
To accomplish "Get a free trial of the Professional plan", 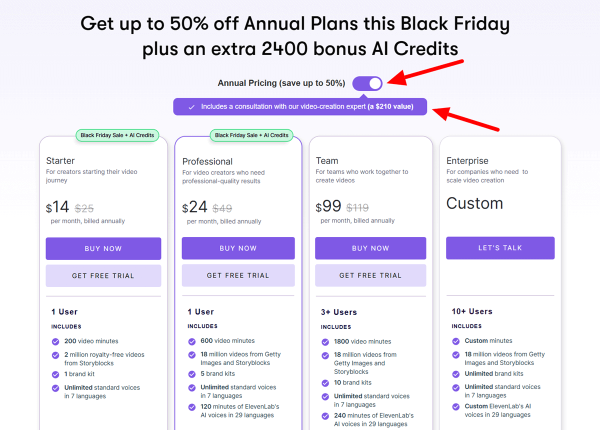I will tap(238, 275).
